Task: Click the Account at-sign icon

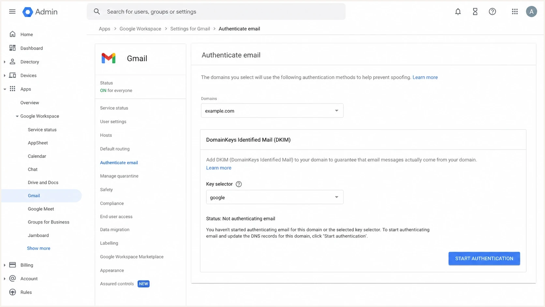Action: coord(12,278)
